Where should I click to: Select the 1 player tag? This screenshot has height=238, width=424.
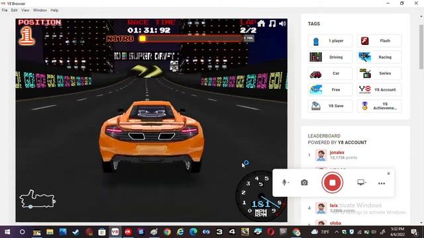coord(330,41)
